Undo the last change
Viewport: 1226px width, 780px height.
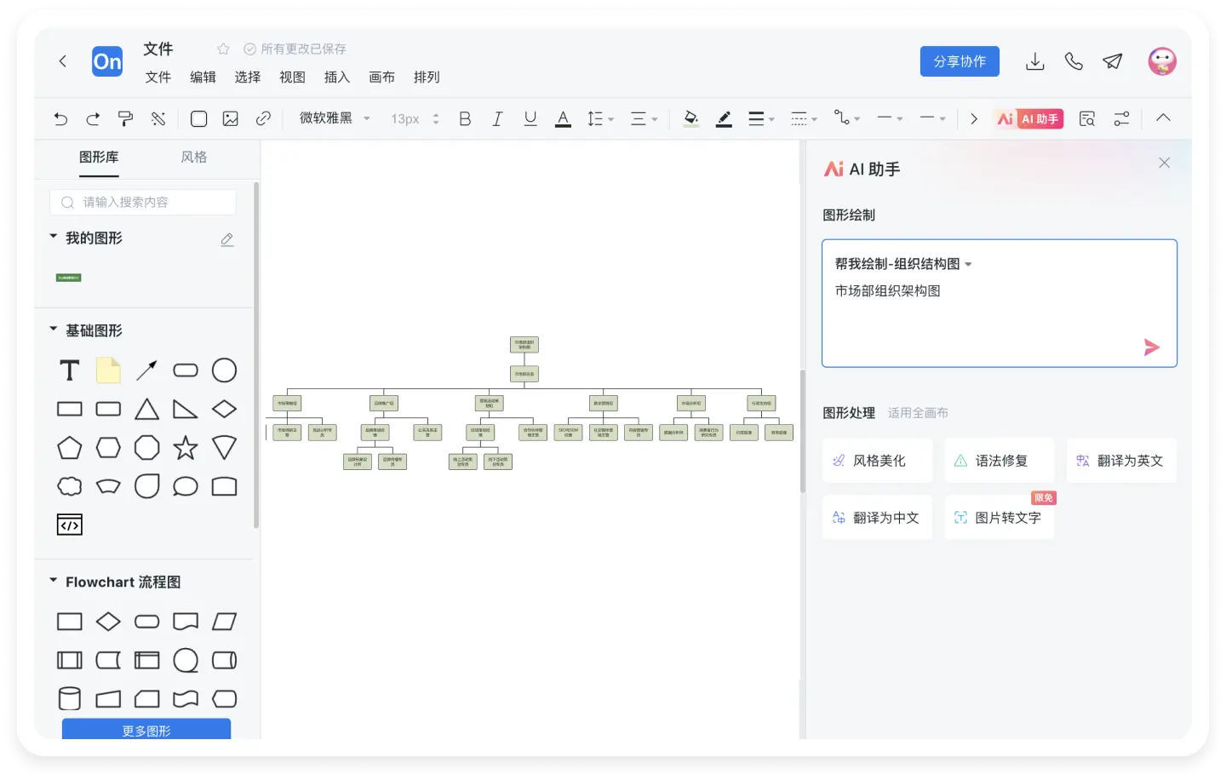click(x=60, y=118)
